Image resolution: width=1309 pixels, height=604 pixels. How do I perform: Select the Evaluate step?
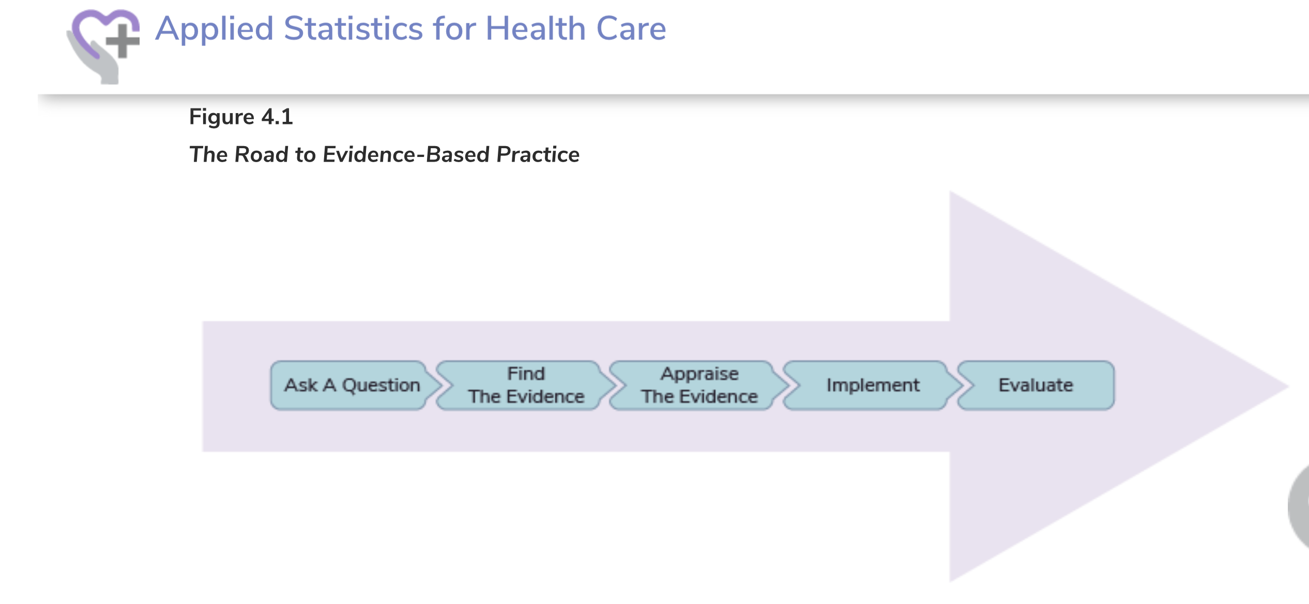tap(1036, 385)
